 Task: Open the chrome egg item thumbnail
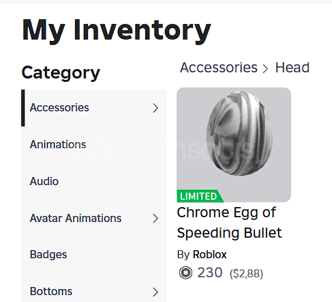[234, 145]
